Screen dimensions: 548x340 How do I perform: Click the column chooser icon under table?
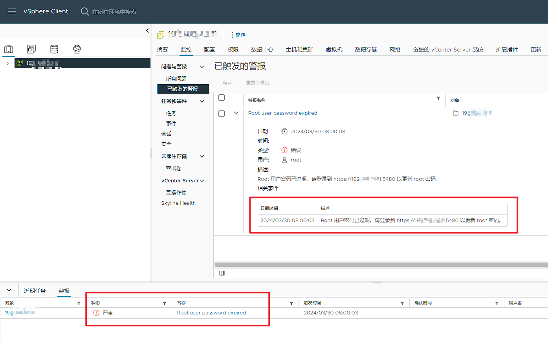tap(222, 273)
